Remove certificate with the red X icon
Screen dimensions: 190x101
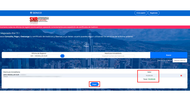[x=181, y=75]
